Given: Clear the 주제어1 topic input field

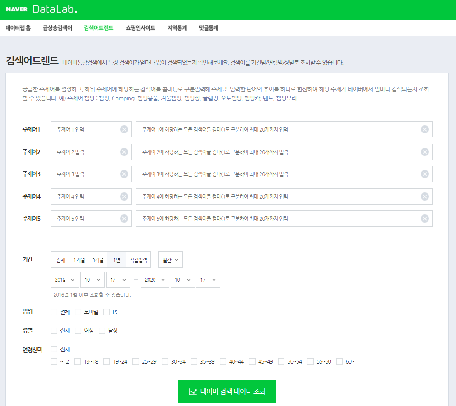Looking at the screenshot, I should pyautogui.click(x=124, y=129).
